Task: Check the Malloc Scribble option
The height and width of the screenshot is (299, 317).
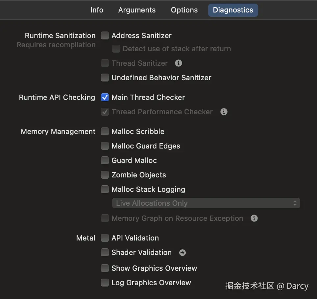Action: [x=105, y=131]
